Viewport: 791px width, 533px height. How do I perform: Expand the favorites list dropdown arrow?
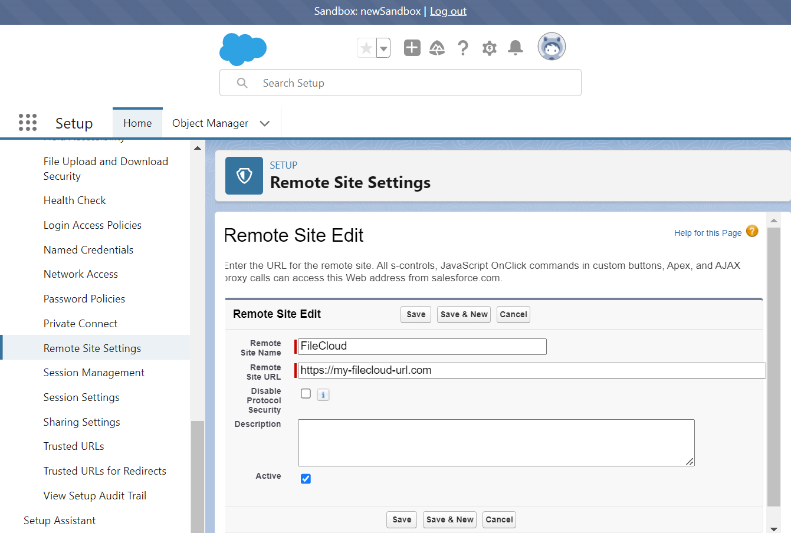pyautogui.click(x=383, y=48)
